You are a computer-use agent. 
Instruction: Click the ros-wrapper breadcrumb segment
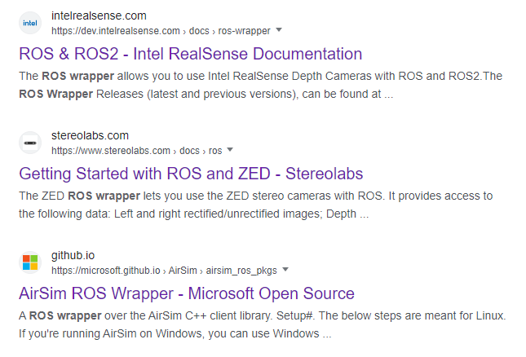pyautogui.click(x=244, y=31)
